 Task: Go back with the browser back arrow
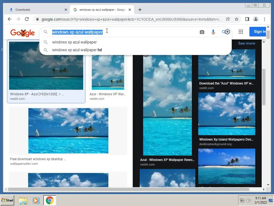[10, 19]
